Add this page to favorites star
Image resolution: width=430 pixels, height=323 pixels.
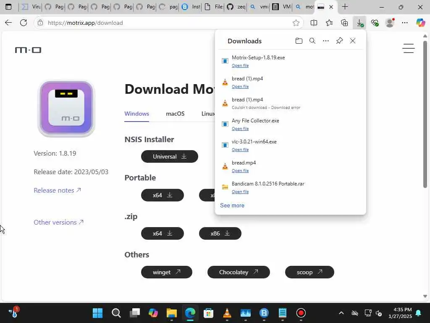(296, 23)
